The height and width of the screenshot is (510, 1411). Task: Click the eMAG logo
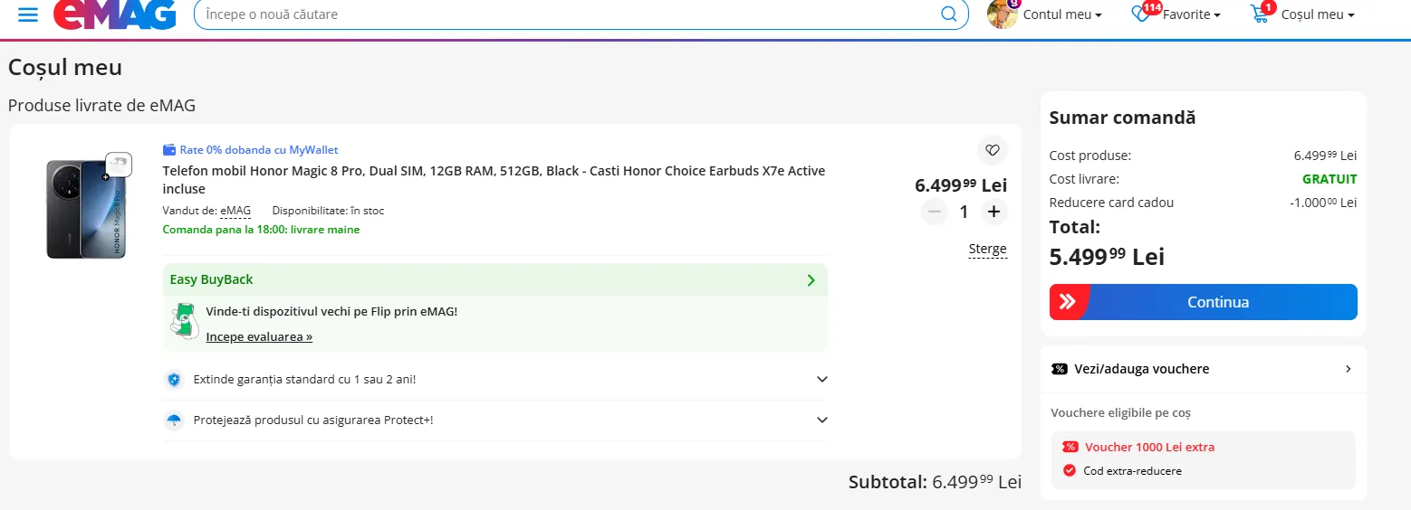click(x=115, y=14)
